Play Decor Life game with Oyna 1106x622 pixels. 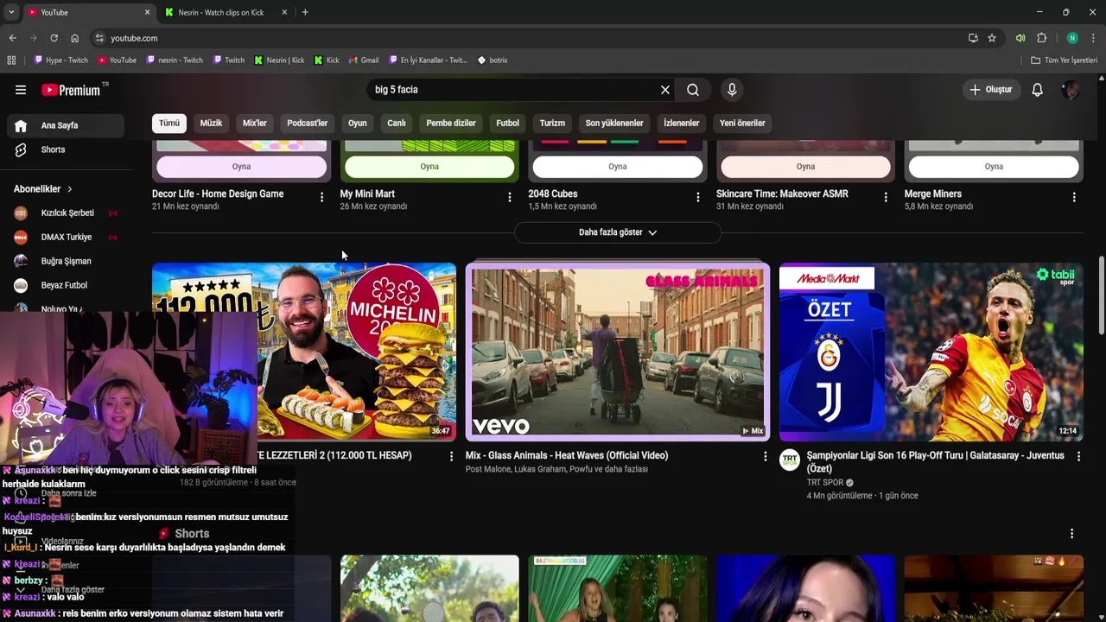pos(241,167)
